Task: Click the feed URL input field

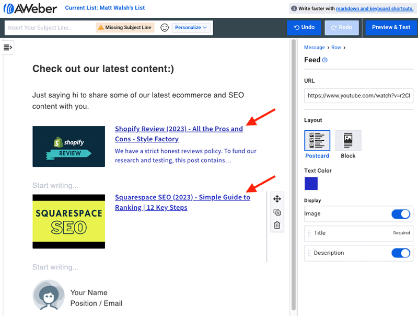Action: tap(358, 96)
